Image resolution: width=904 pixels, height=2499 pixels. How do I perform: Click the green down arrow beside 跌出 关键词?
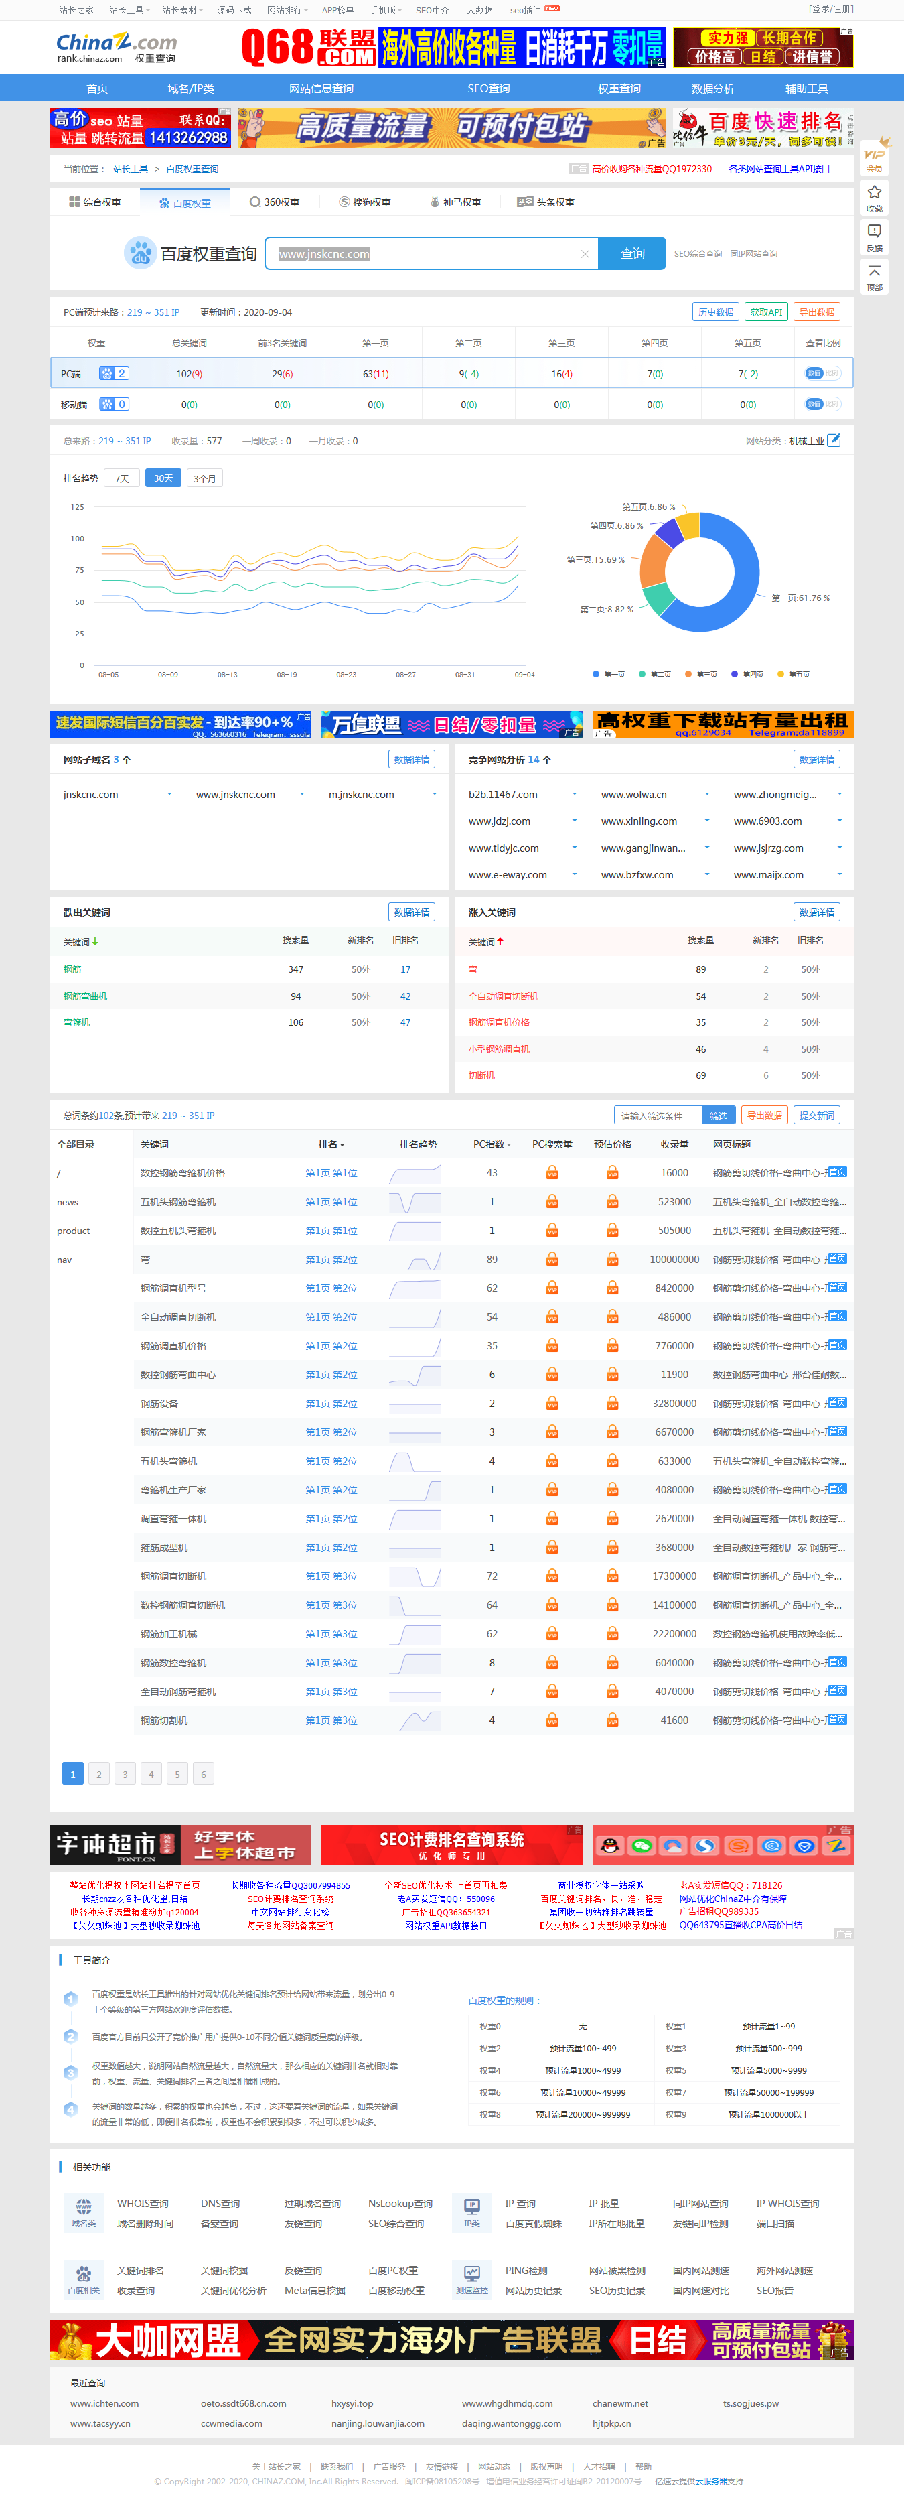click(x=95, y=942)
